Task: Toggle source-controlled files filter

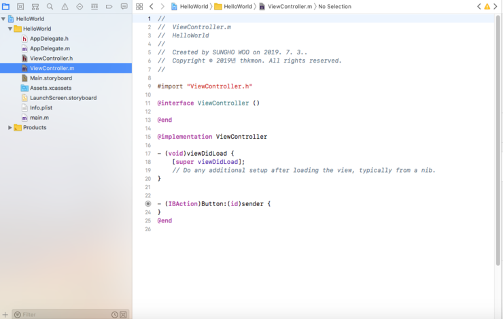Action: [123, 314]
